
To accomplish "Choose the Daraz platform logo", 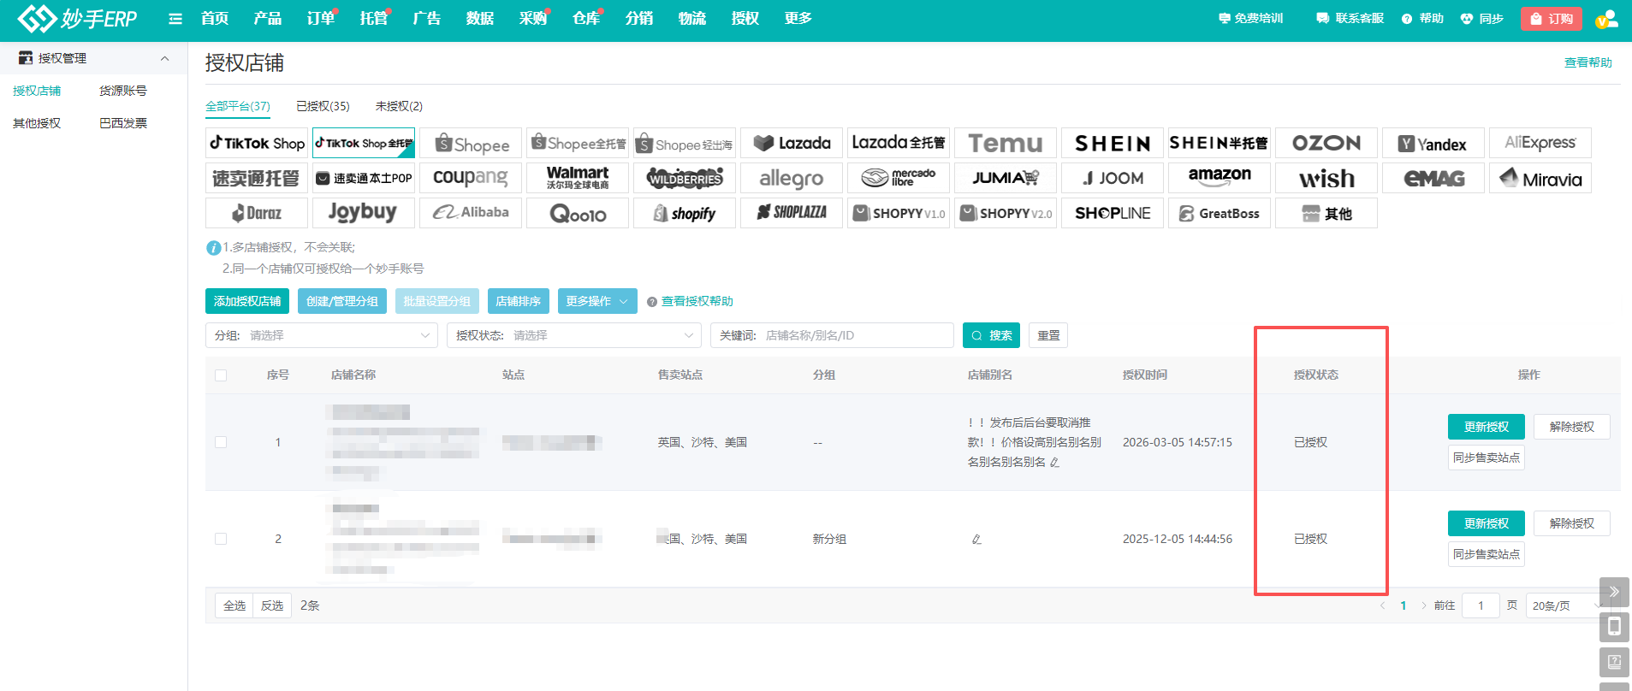I will click(x=257, y=213).
